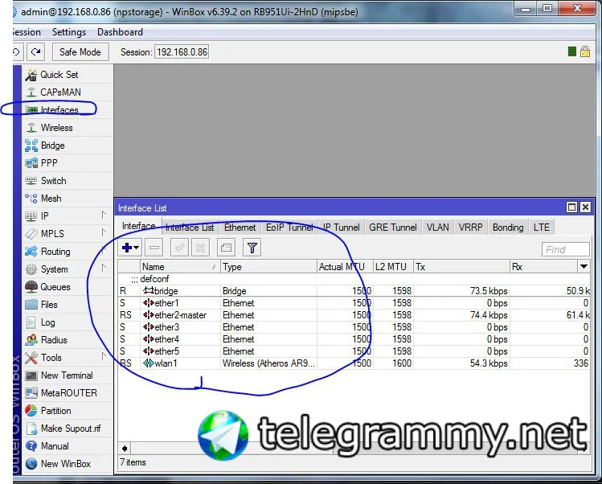Switch to the GRE Tunnel tab
Screen dimensions: 602x484
click(393, 228)
